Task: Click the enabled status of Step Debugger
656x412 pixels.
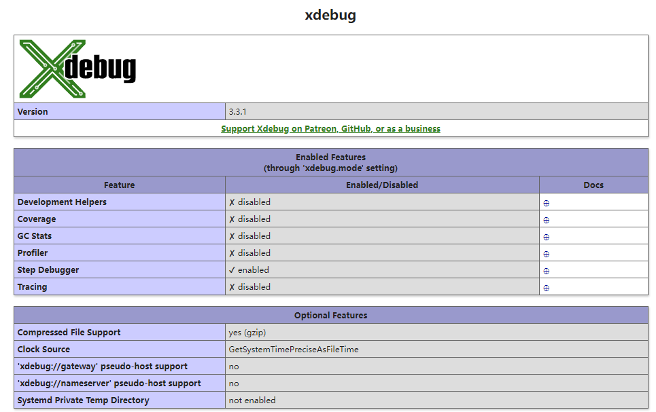Action: (249, 270)
